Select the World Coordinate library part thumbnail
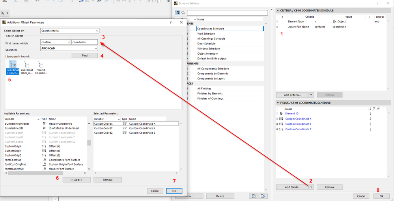 click(x=41, y=67)
